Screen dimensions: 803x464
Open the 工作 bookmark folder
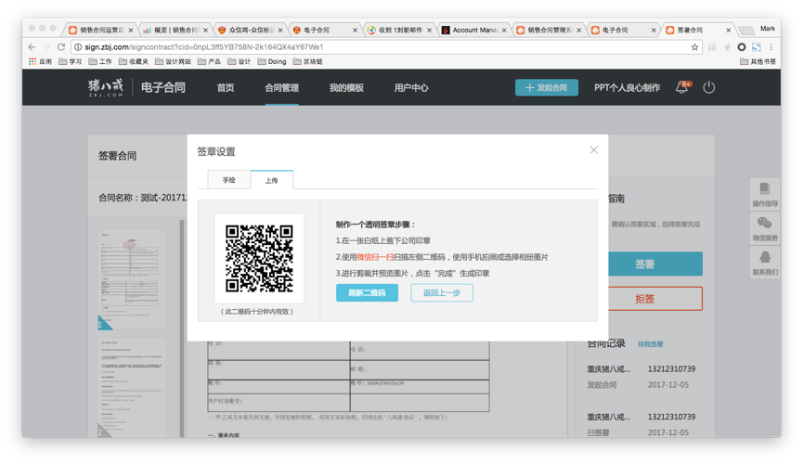100,61
